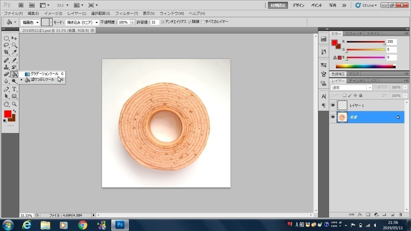
Task: Select the Type tool
Action: click(14, 89)
